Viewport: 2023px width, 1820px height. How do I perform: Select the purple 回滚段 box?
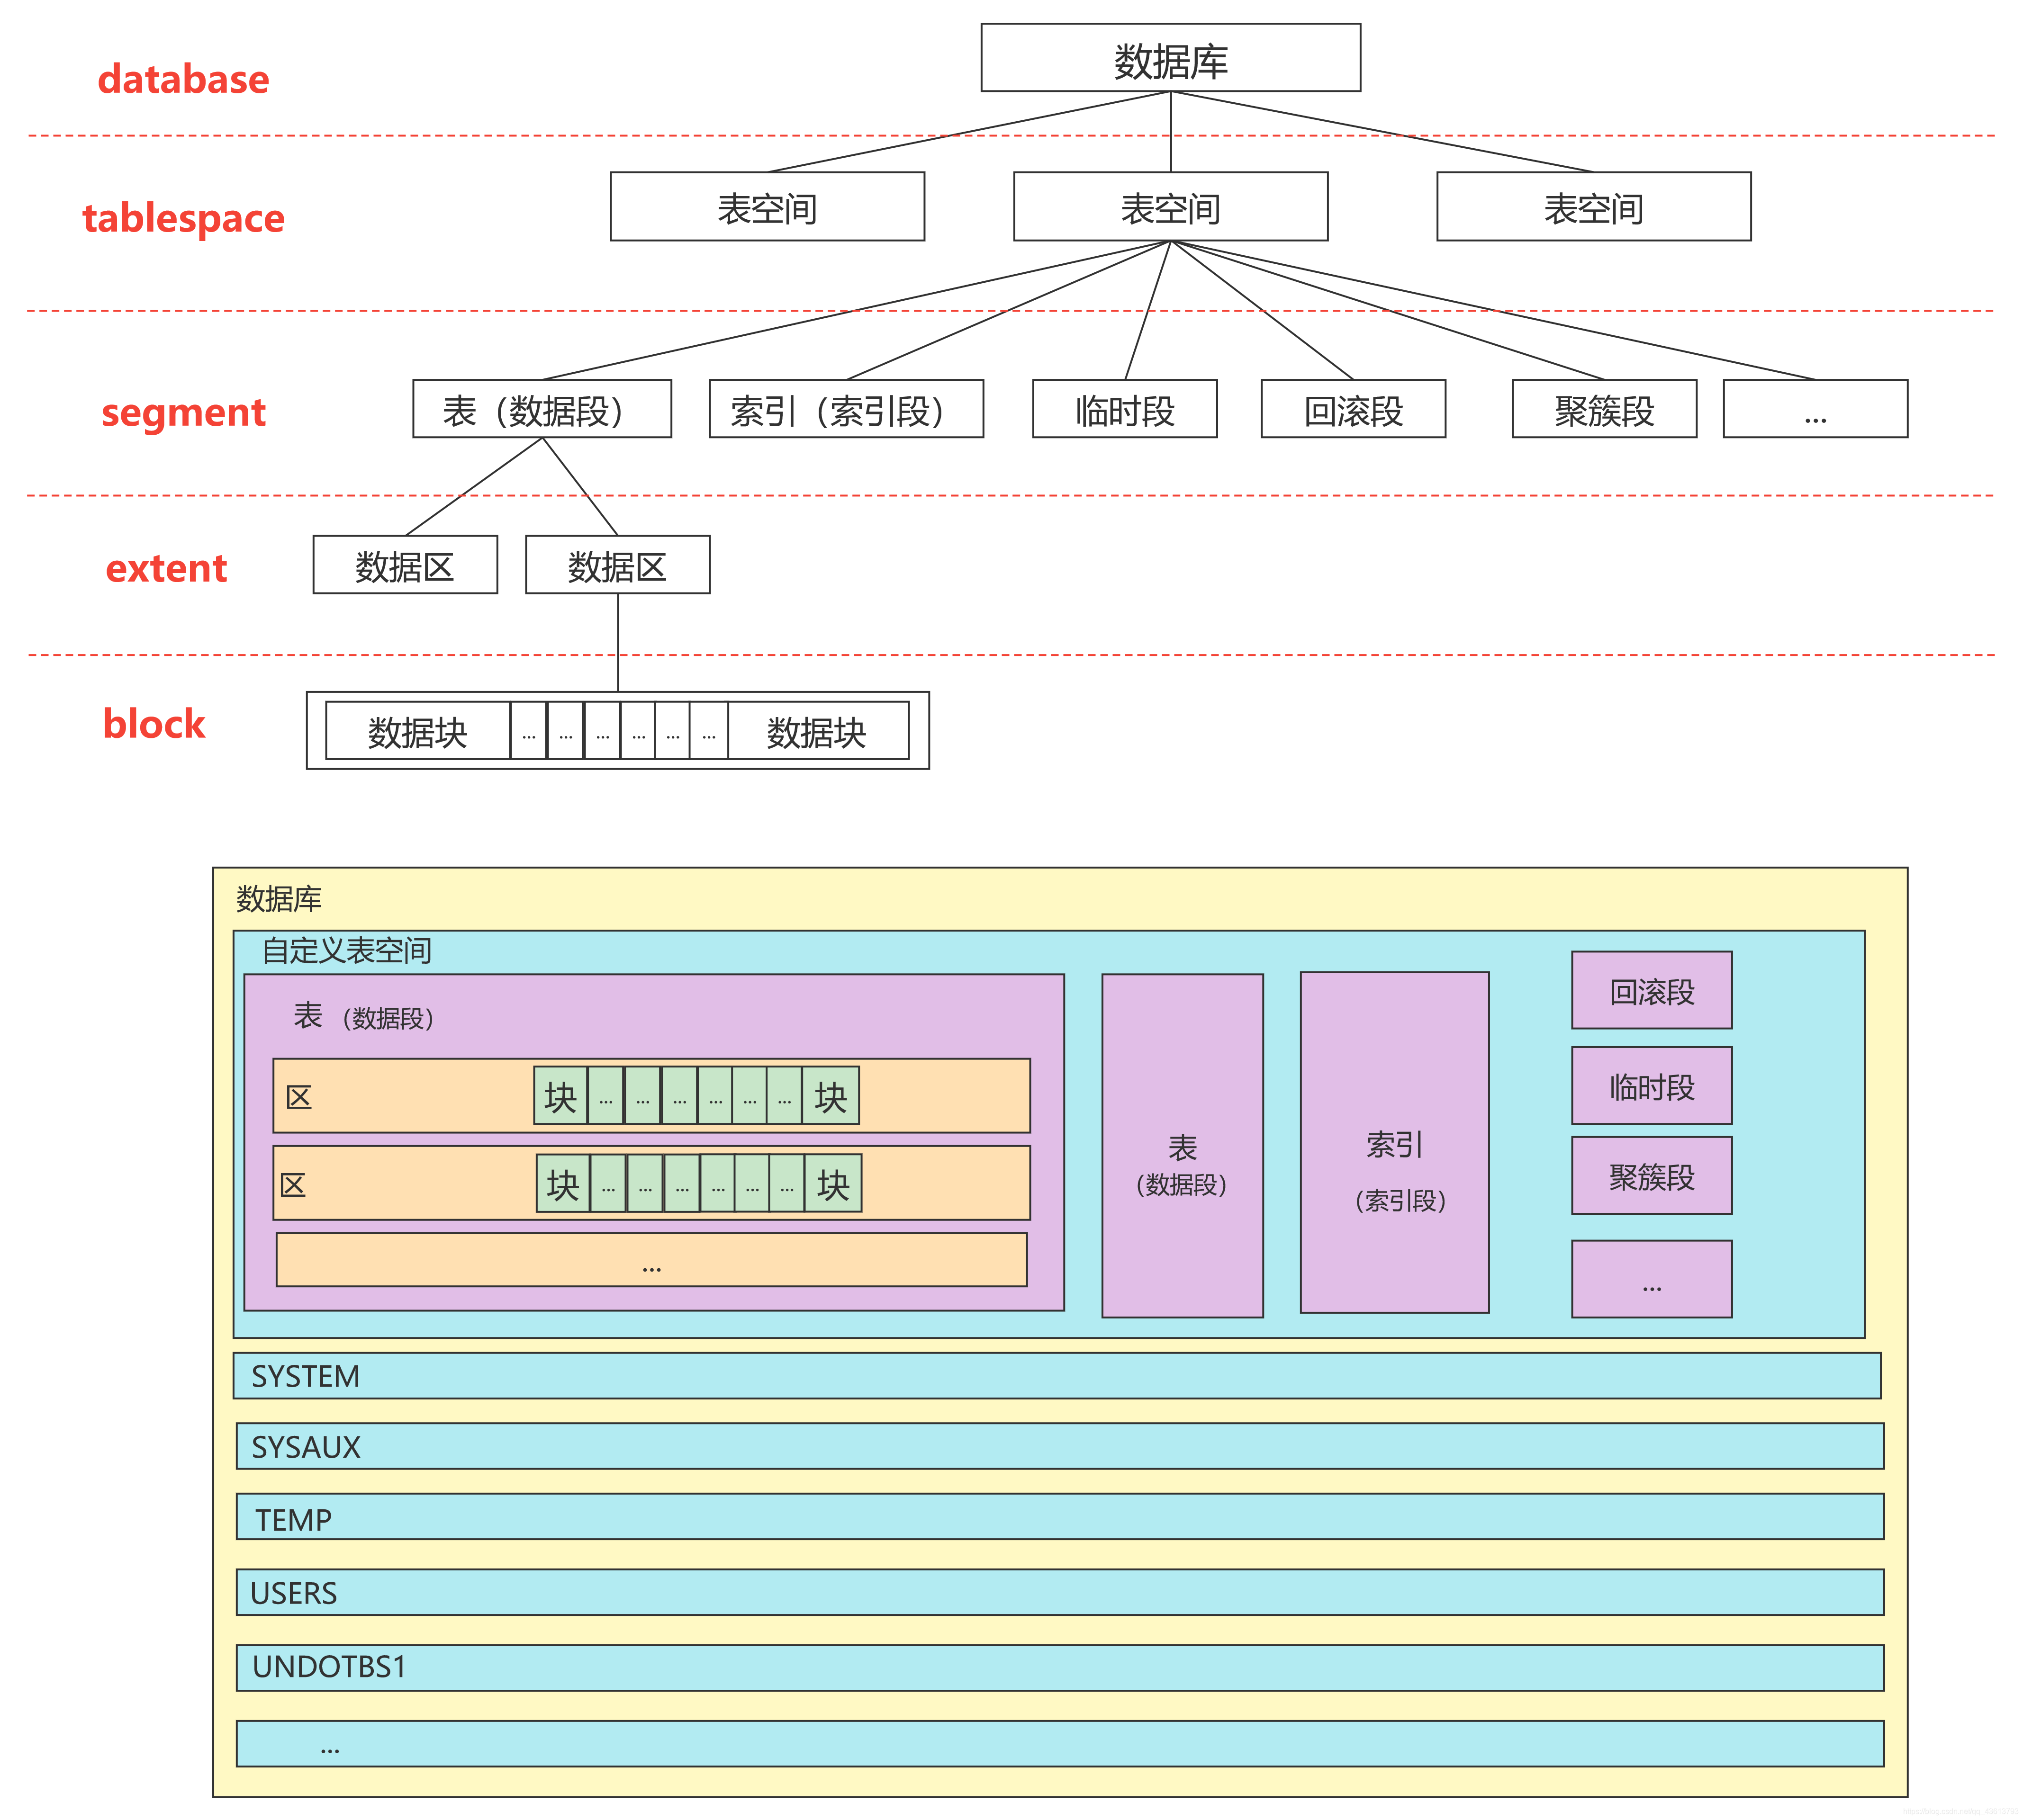pos(1652,990)
